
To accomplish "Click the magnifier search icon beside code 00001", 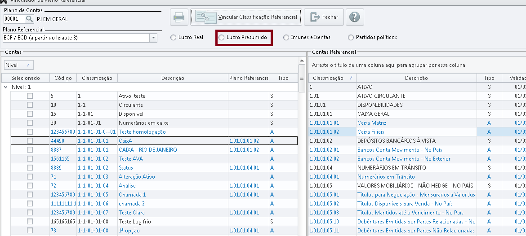I will tap(30, 19).
